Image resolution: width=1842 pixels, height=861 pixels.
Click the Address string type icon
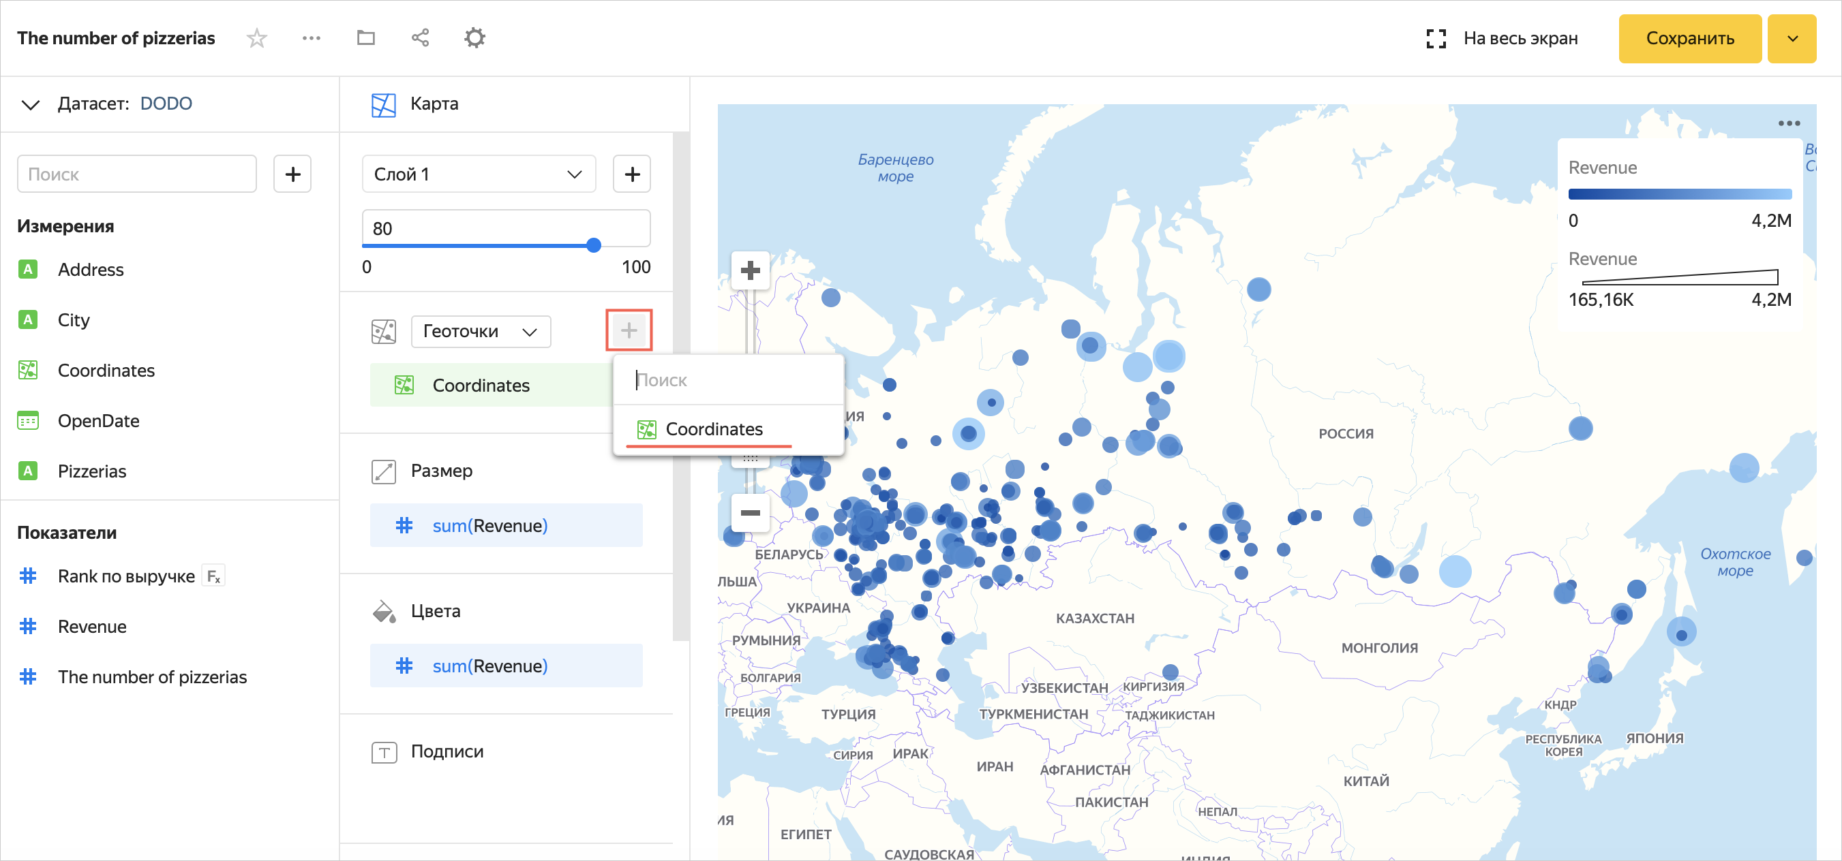[x=28, y=269]
